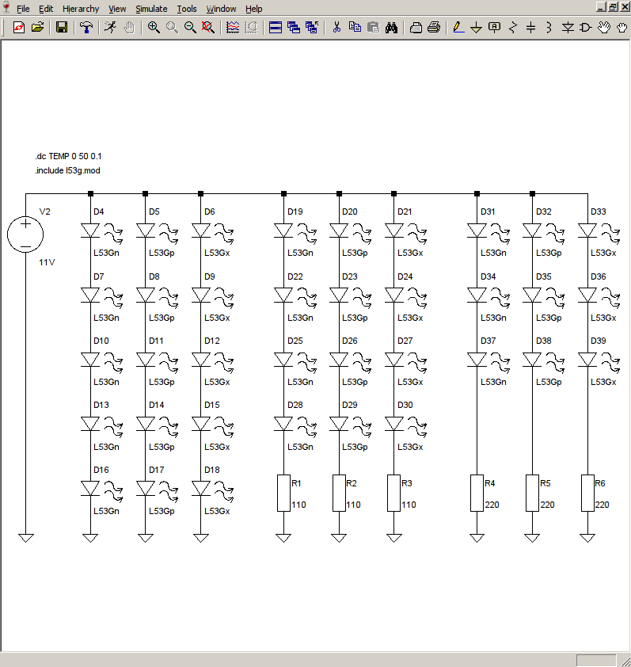The image size is (631, 667).
Task: Click the D25 diode label
Action: point(295,341)
